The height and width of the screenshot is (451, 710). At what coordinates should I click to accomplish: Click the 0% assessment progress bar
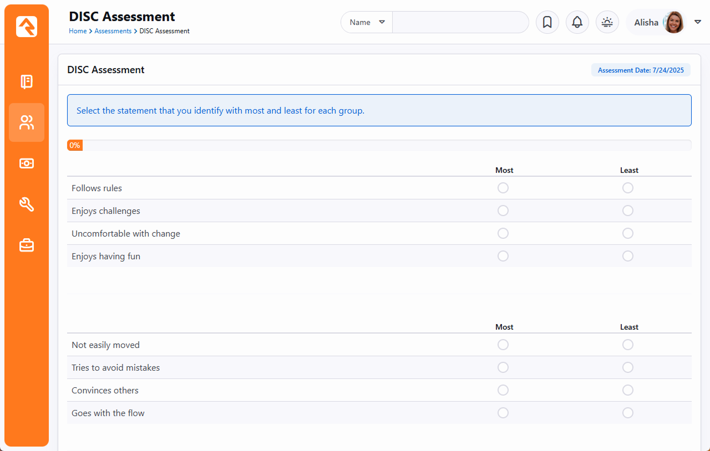click(379, 145)
